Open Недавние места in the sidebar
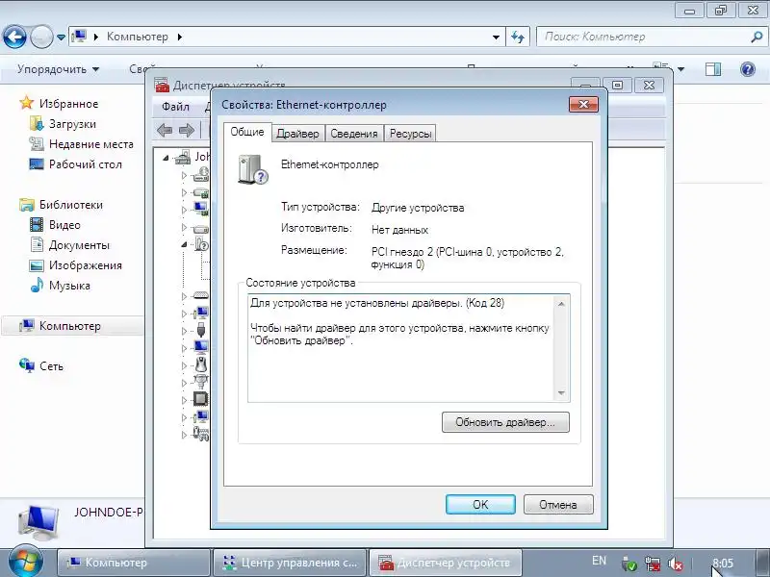This screenshot has width=770, height=577. pos(90,144)
